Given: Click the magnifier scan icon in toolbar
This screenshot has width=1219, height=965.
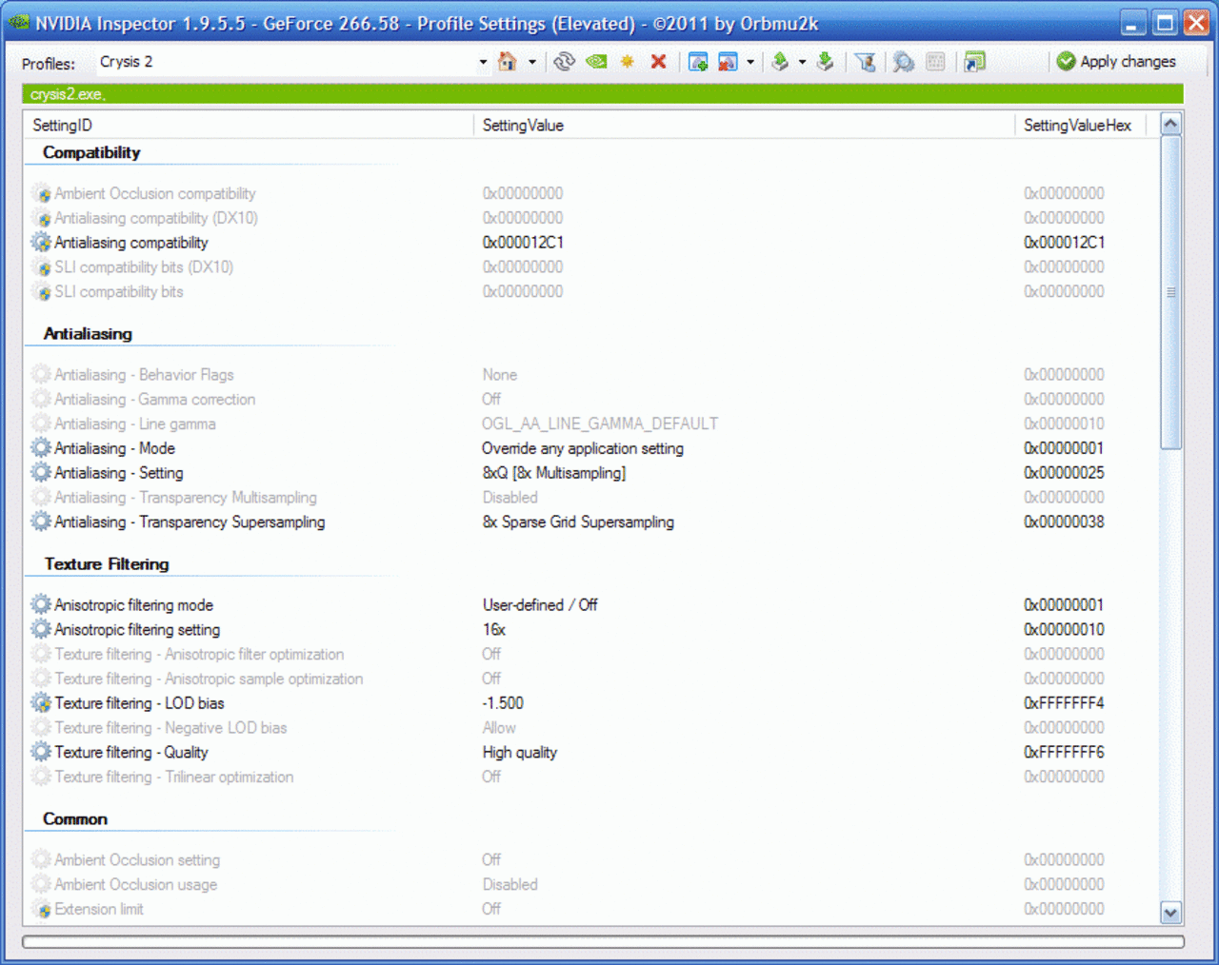Looking at the screenshot, I should click(904, 62).
